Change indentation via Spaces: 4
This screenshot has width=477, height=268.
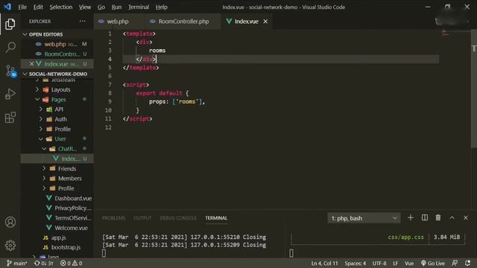(x=356, y=263)
